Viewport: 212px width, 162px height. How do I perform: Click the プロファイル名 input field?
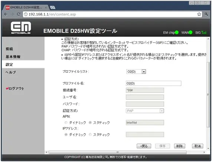(154, 83)
